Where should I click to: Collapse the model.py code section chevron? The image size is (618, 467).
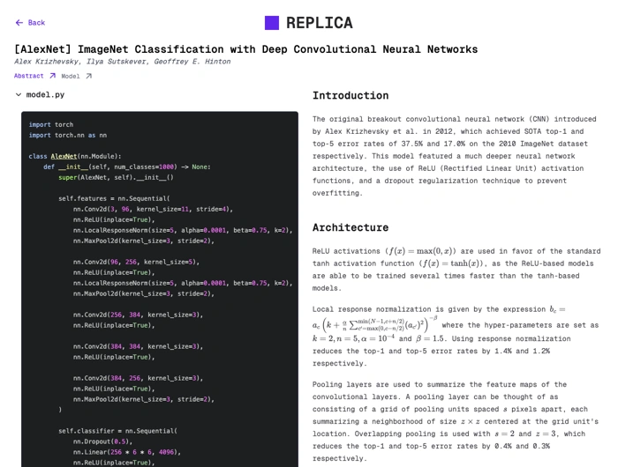click(x=19, y=95)
